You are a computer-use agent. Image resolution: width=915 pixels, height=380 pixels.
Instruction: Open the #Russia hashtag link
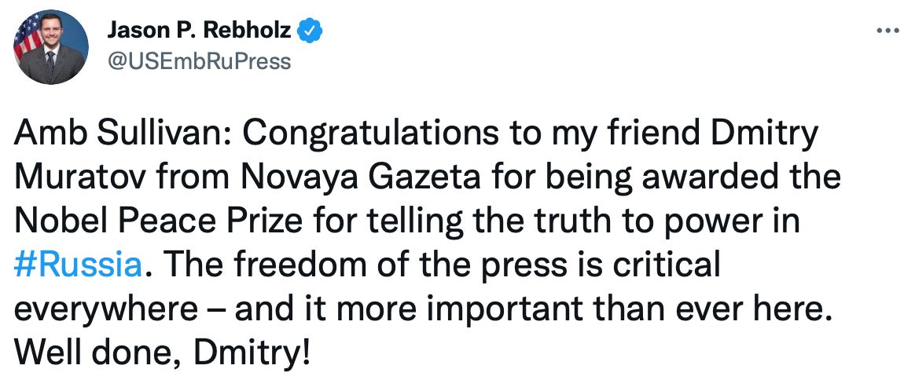coord(77,266)
